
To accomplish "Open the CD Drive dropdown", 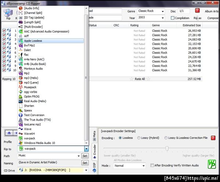I will click(86, 170).
